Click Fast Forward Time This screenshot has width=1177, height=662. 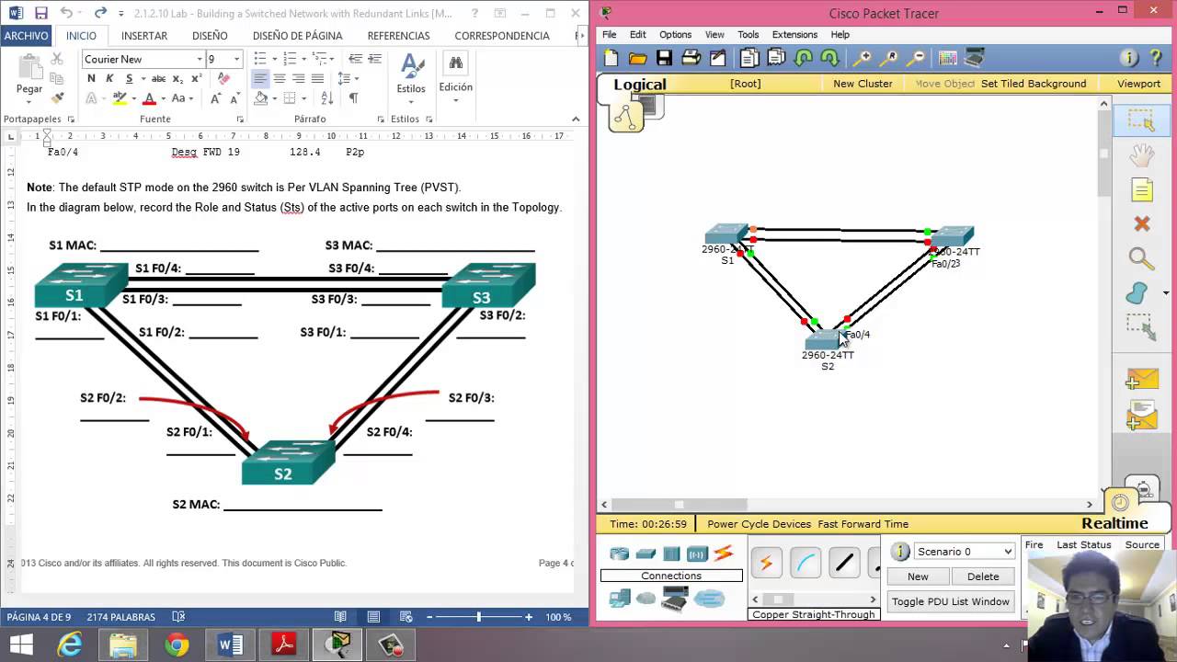(x=863, y=523)
